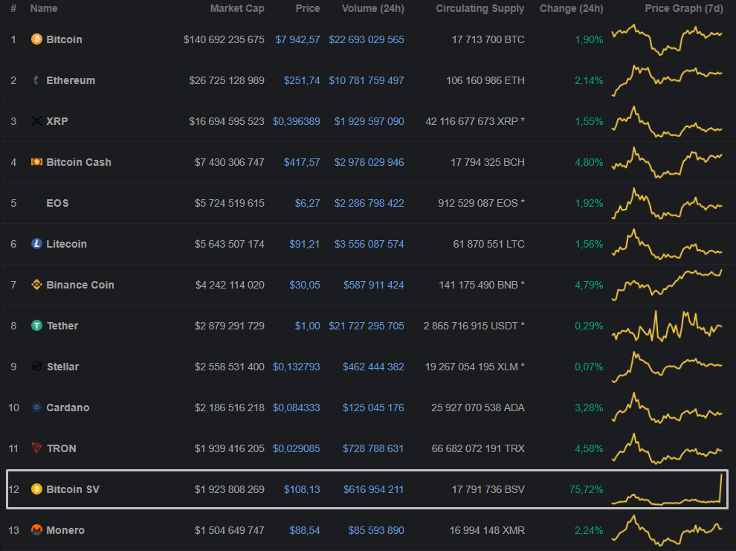Sort table by Market Cap column header
736x551 pixels.
(x=236, y=8)
